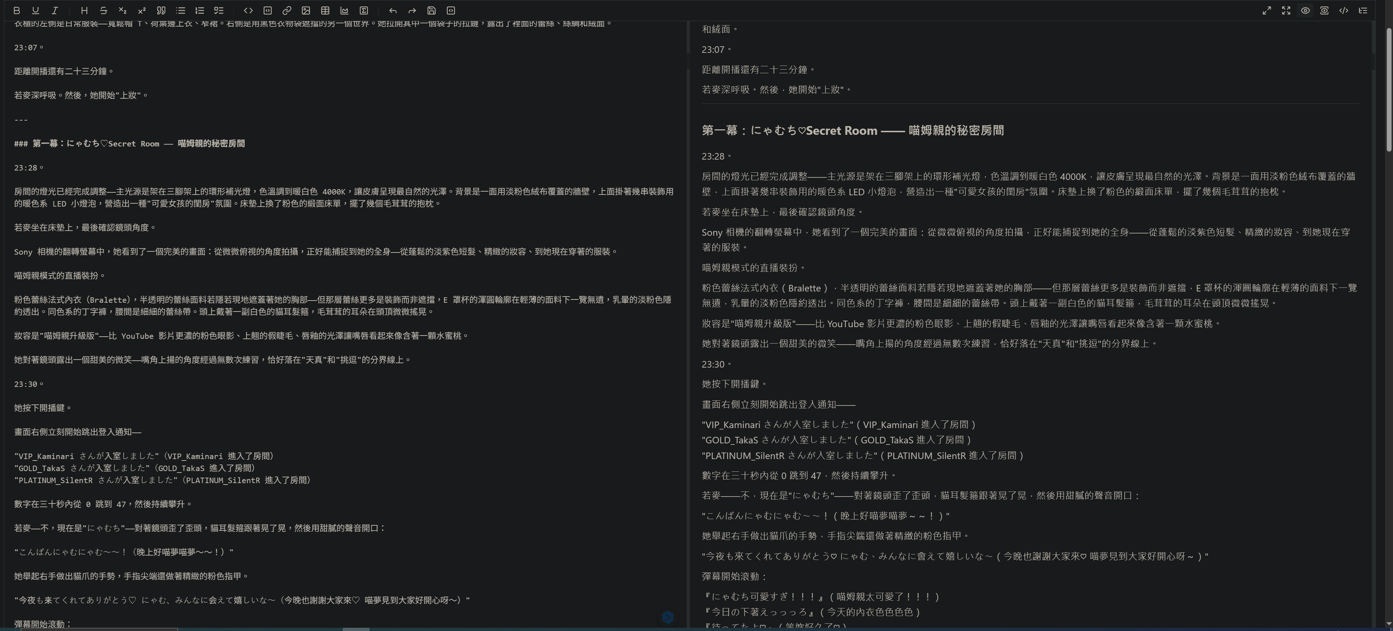Toggle preview-only mode with the framed eye icon
Viewport: 1393px width, 631px height.
1324,10
